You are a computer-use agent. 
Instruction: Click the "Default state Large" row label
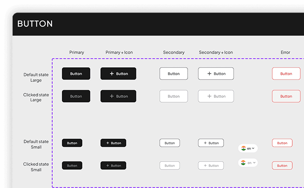pos(36,77)
